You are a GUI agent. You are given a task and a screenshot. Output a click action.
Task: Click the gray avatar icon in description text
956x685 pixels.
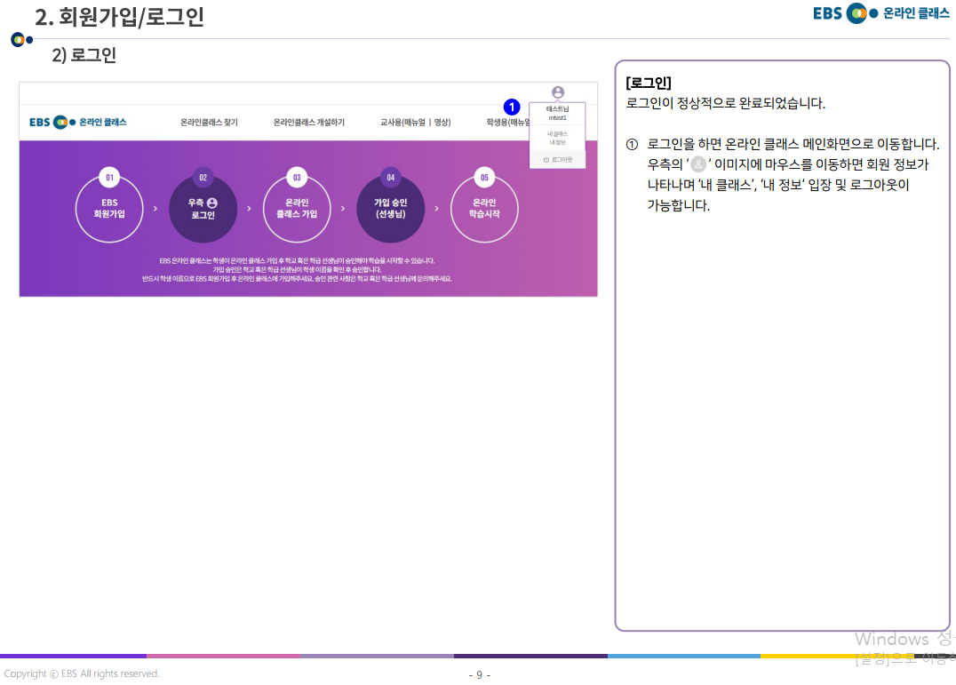pyautogui.click(x=698, y=164)
